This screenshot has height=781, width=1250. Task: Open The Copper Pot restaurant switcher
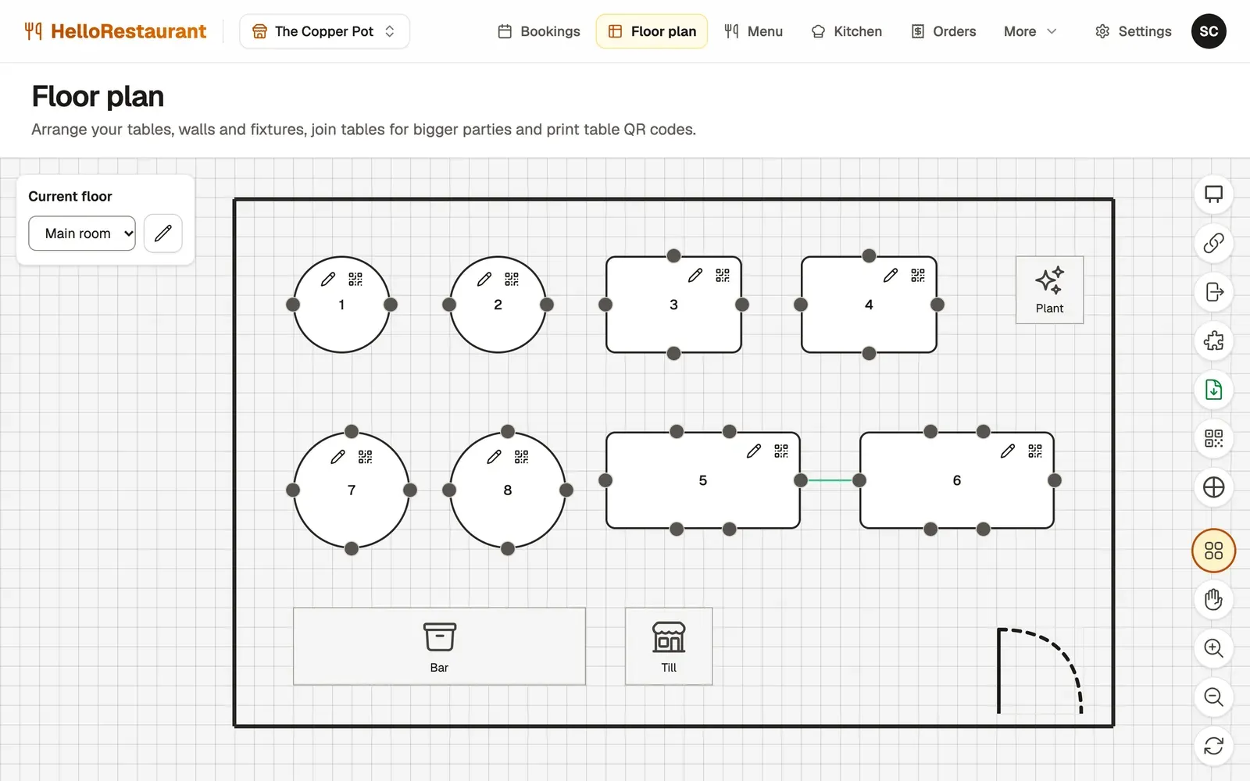tap(324, 31)
